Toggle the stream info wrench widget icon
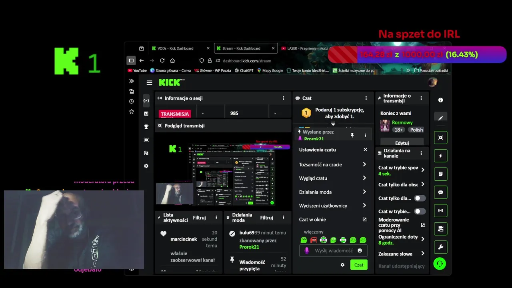 pos(440,247)
